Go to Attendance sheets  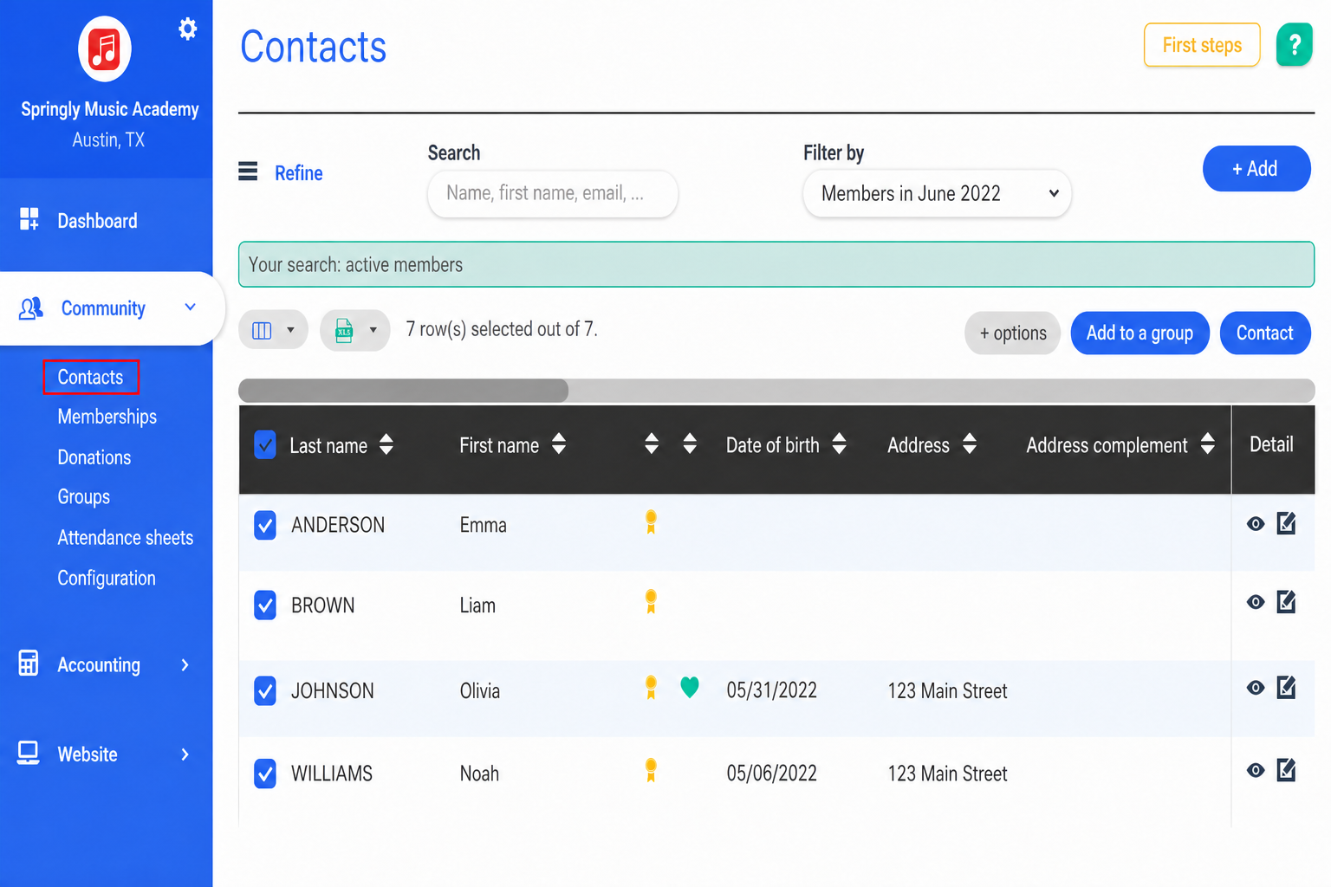click(x=126, y=538)
